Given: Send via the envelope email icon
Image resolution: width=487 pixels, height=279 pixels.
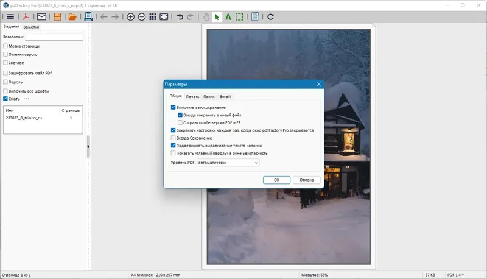Looking at the screenshot, I should [41, 17].
